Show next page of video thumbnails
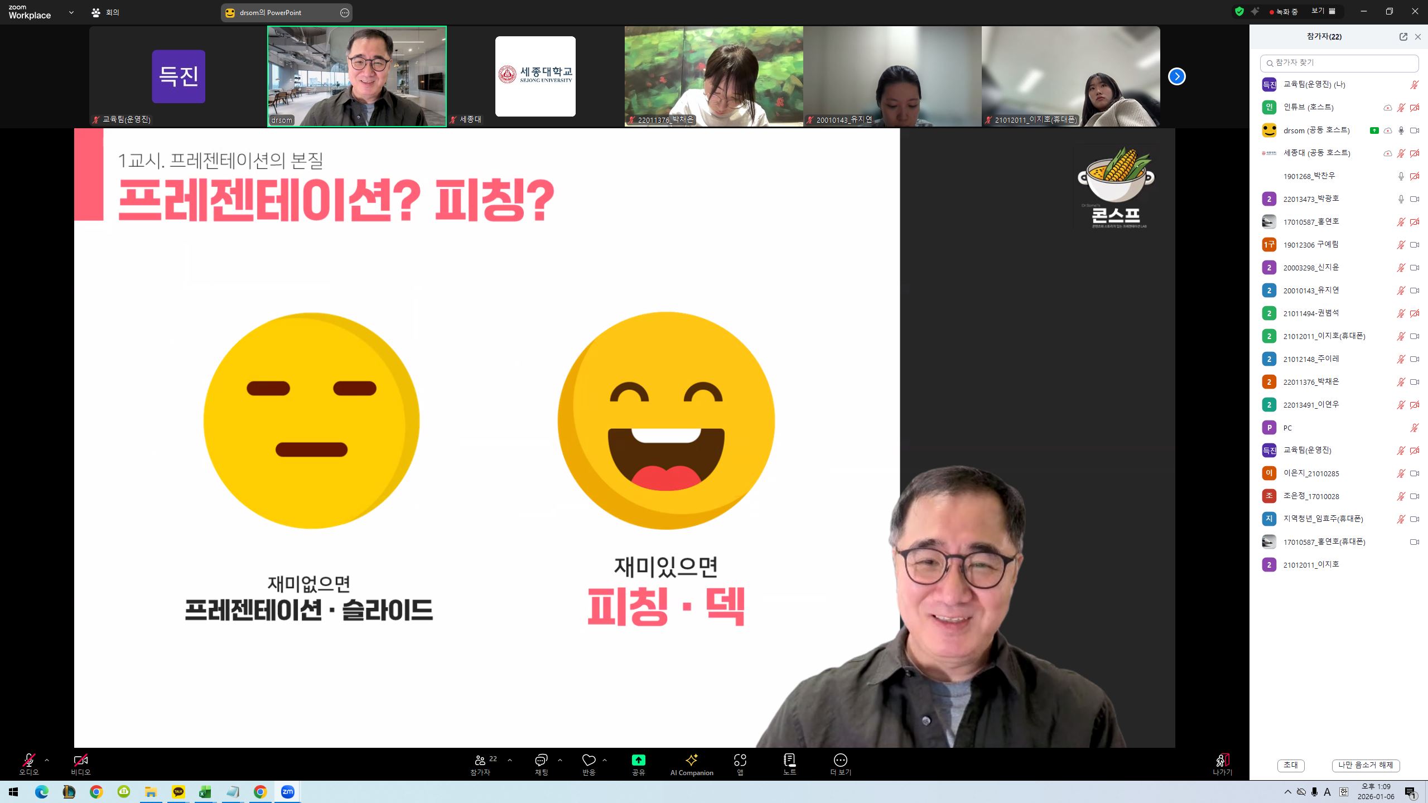The width and height of the screenshot is (1428, 803). click(x=1177, y=76)
